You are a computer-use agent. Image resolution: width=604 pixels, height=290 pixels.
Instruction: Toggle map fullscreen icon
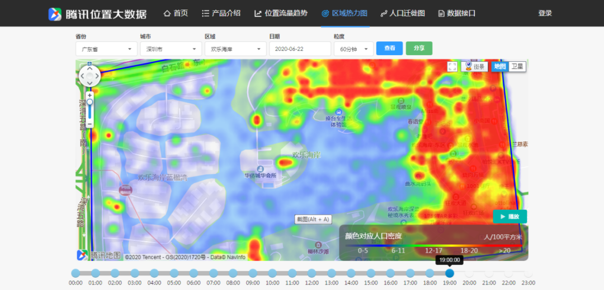click(x=452, y=66)
